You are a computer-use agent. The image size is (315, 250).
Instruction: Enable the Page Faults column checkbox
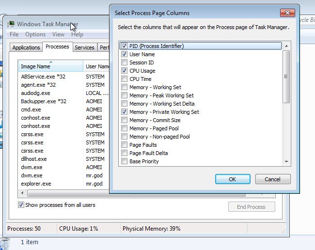(x=125, y=145)
